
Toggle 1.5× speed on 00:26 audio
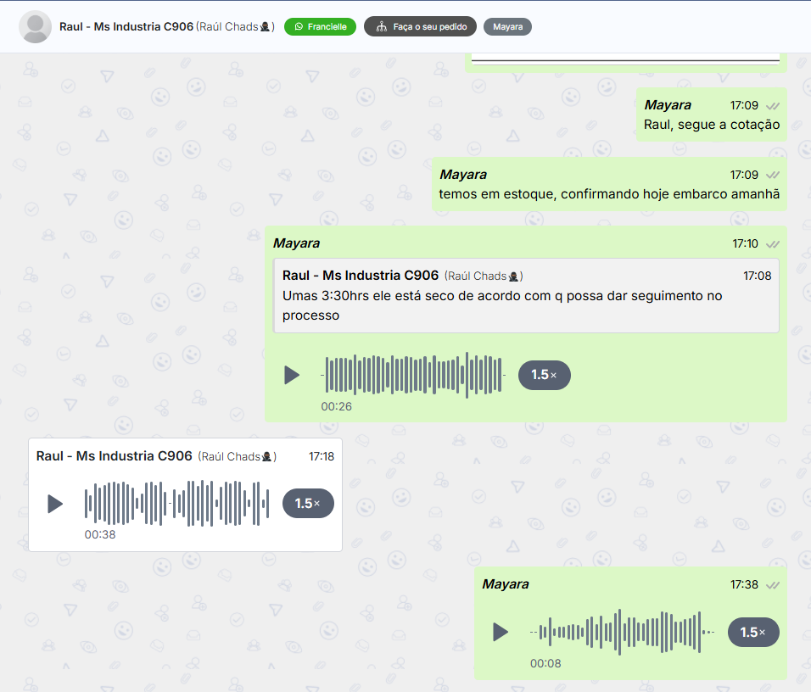coord(544,375)
